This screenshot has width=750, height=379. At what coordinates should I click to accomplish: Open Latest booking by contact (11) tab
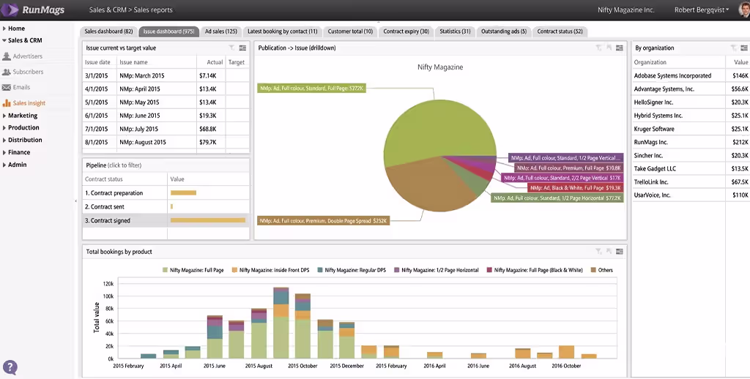(282, 31)
